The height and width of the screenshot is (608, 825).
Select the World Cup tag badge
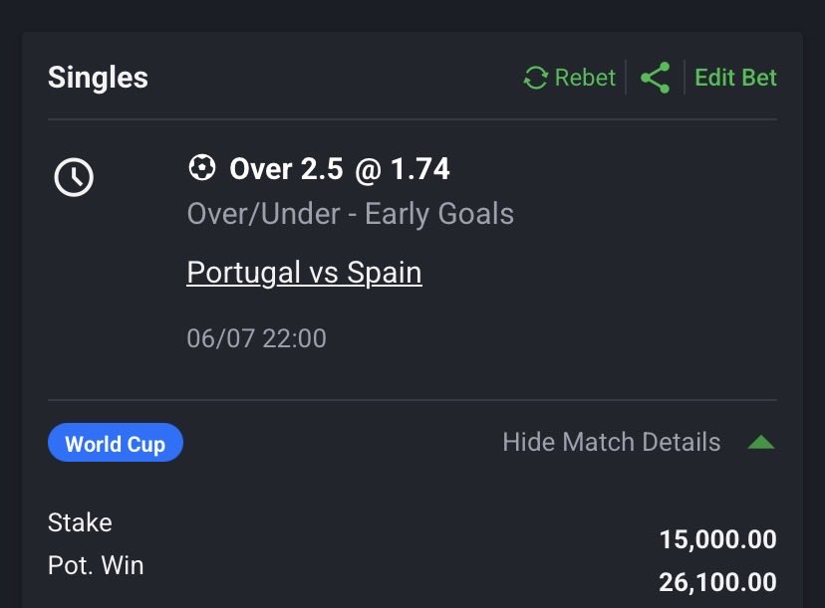point(116,443)
